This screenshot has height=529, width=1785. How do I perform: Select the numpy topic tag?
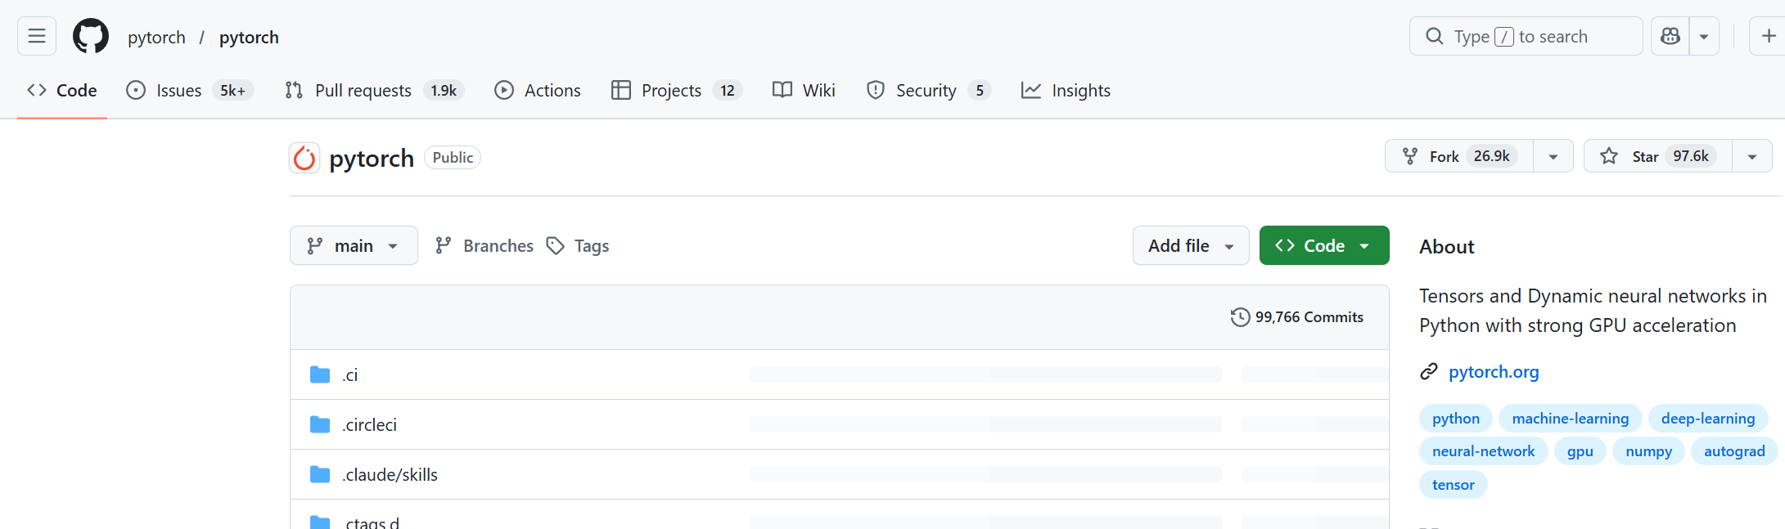click(1649, 451)
